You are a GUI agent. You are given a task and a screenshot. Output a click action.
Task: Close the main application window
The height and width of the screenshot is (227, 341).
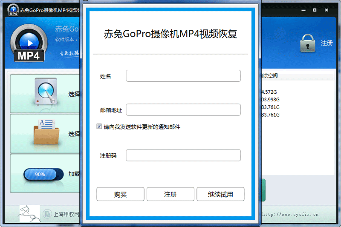[327, 10]
